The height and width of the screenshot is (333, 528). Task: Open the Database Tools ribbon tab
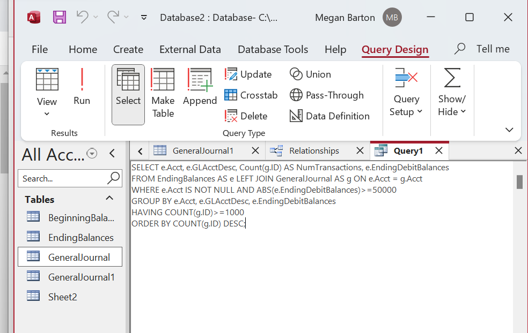click(273, 49)
